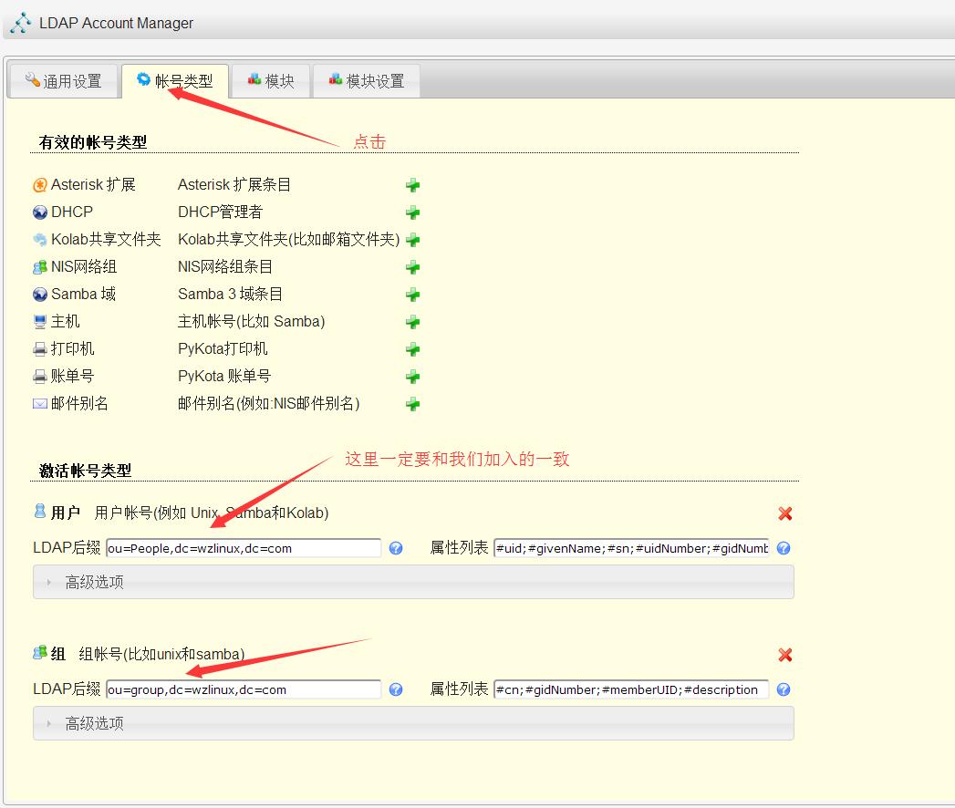Open help for 组 LDAP后缀

(396, 689)
